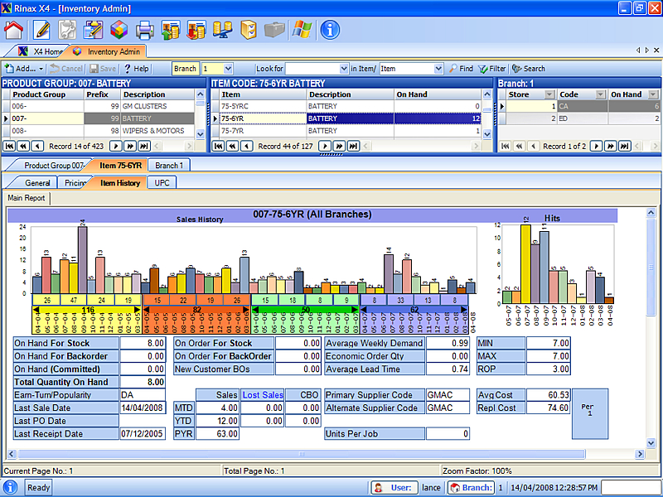Expand the 'in Item' search field dropdown
The width and height of the screenshot is (663, 497).
click(438, 69)
